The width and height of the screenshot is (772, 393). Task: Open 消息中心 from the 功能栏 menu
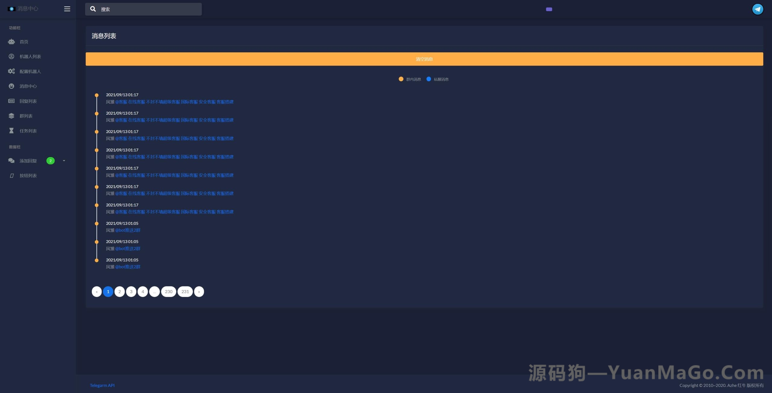pos(28,86)
